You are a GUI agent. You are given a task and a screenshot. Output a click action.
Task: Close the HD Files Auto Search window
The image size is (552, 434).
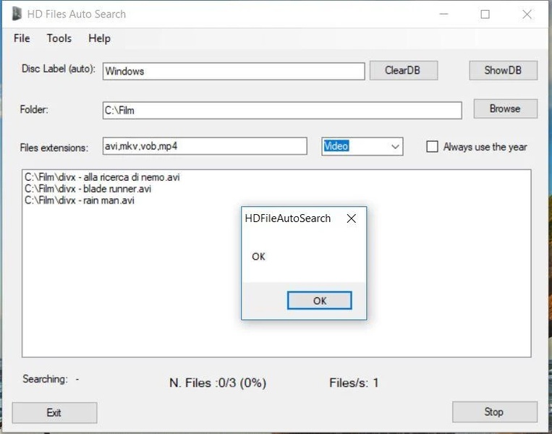tap(527, 14)
